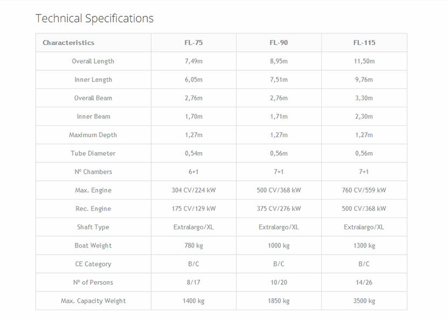Click the Overall Length row label

pos(93,62)
